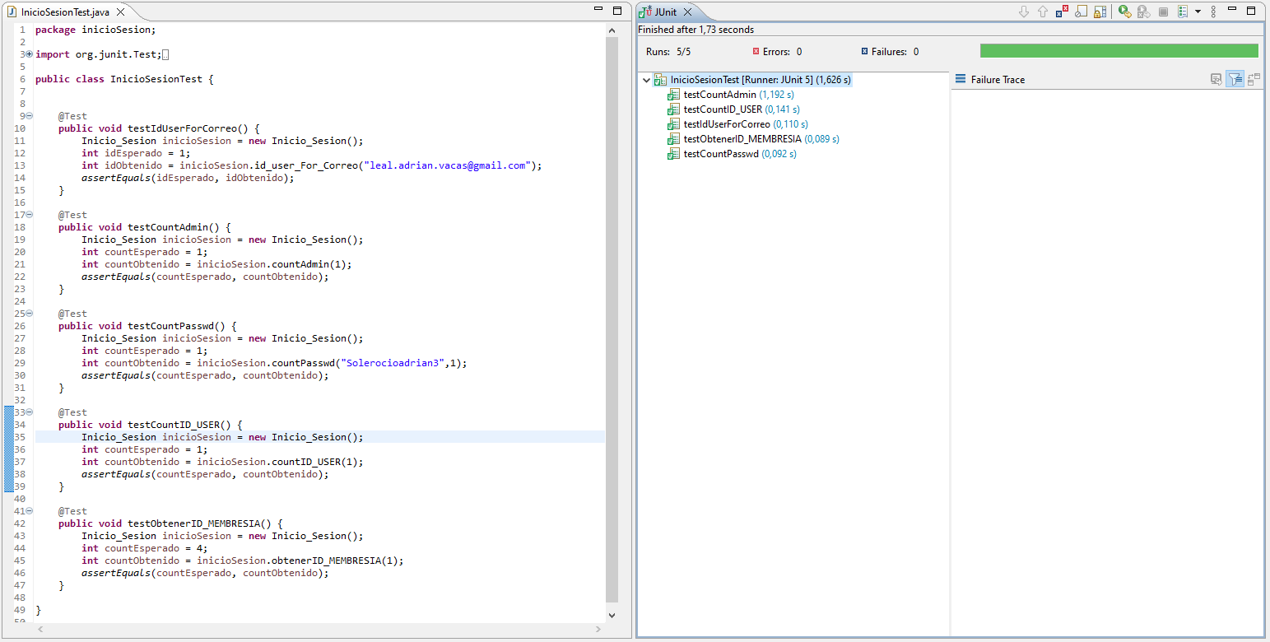Click editor scrollbar down arrow
The height and width of the screenshot is (642, 1270).
pos(612,615)
